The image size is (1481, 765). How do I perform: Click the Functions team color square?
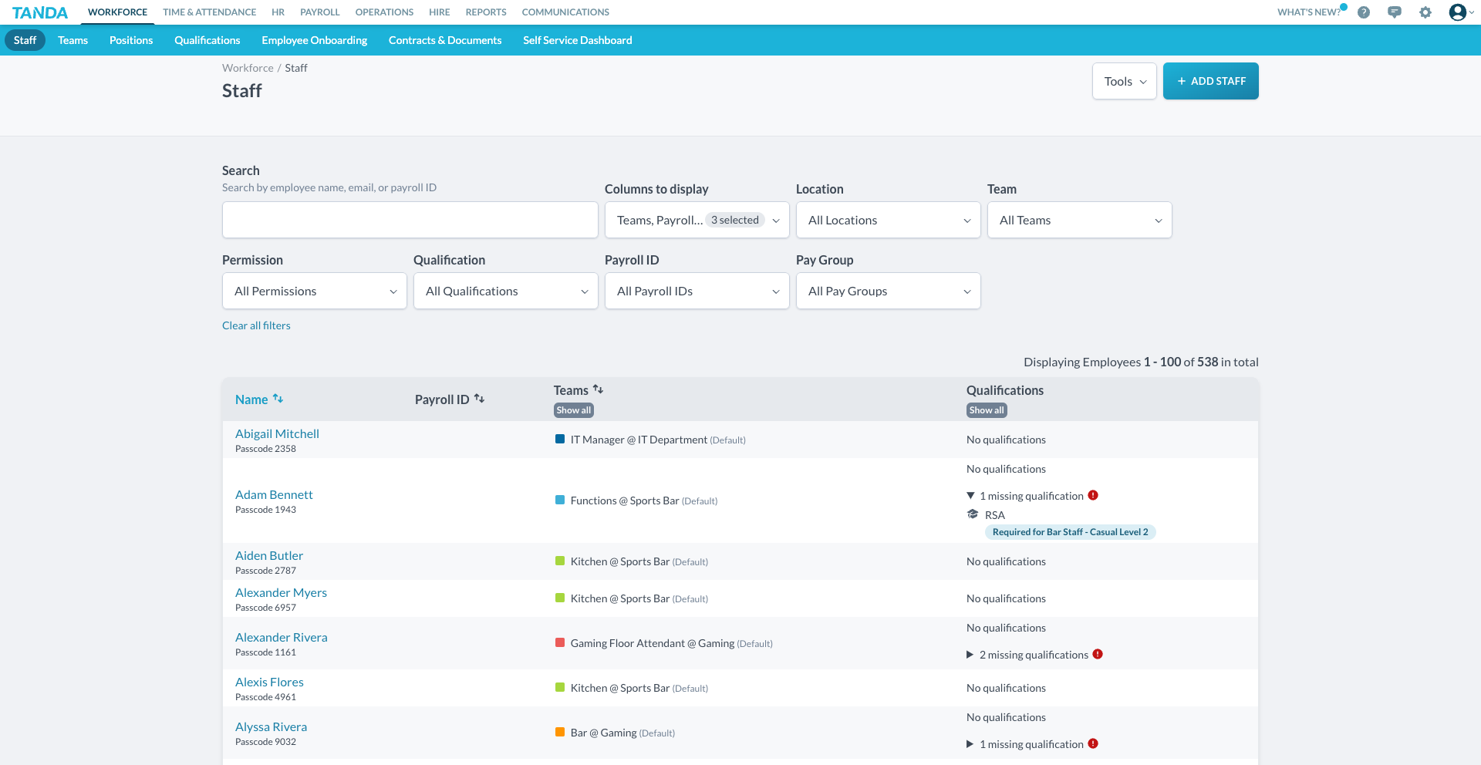coord(560,500)
